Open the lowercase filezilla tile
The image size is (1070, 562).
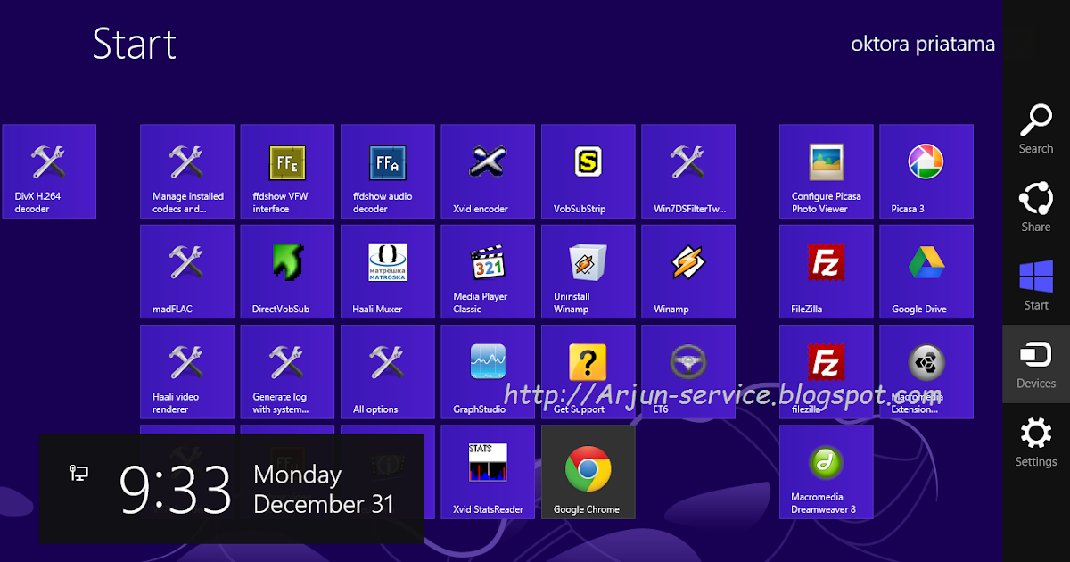click(x=827, y=372)
